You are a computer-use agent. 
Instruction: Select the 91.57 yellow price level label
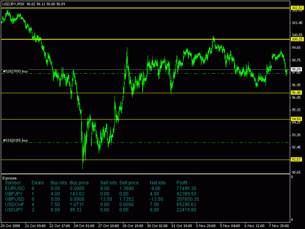coord(296,159)
